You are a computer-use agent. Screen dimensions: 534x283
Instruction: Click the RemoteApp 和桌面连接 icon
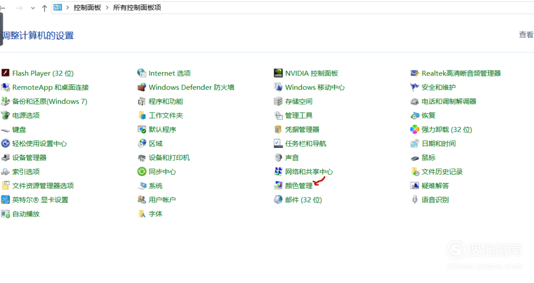[x=5, y=87]
